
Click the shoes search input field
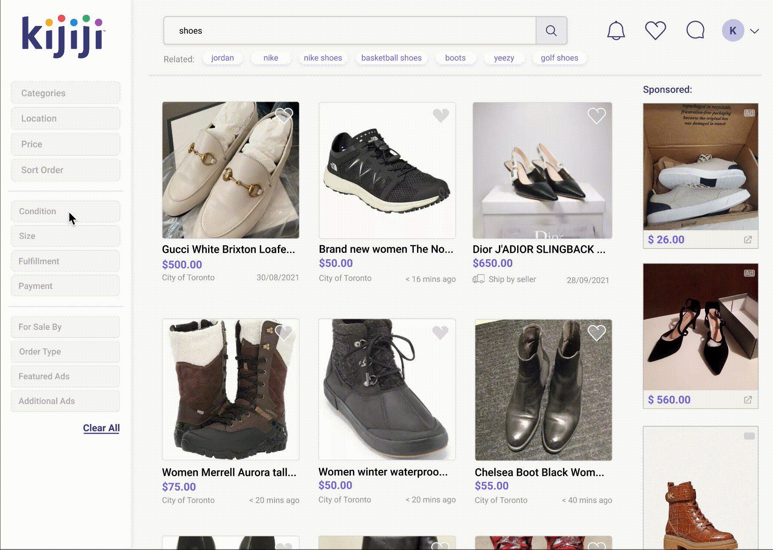pyautogui.click(x=350, y=31)
